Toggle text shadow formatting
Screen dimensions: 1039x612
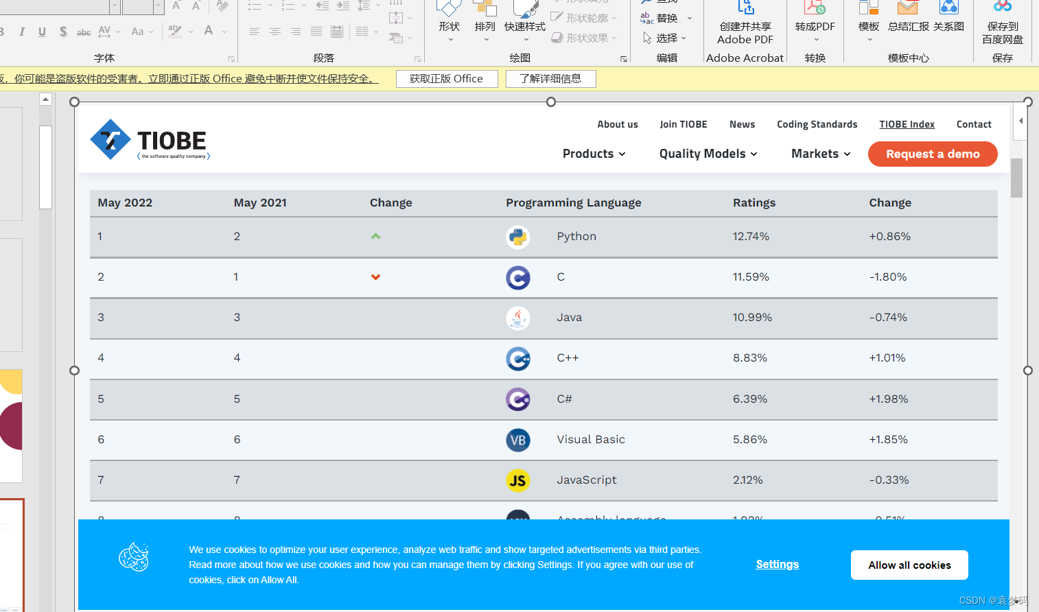point(63,32)
